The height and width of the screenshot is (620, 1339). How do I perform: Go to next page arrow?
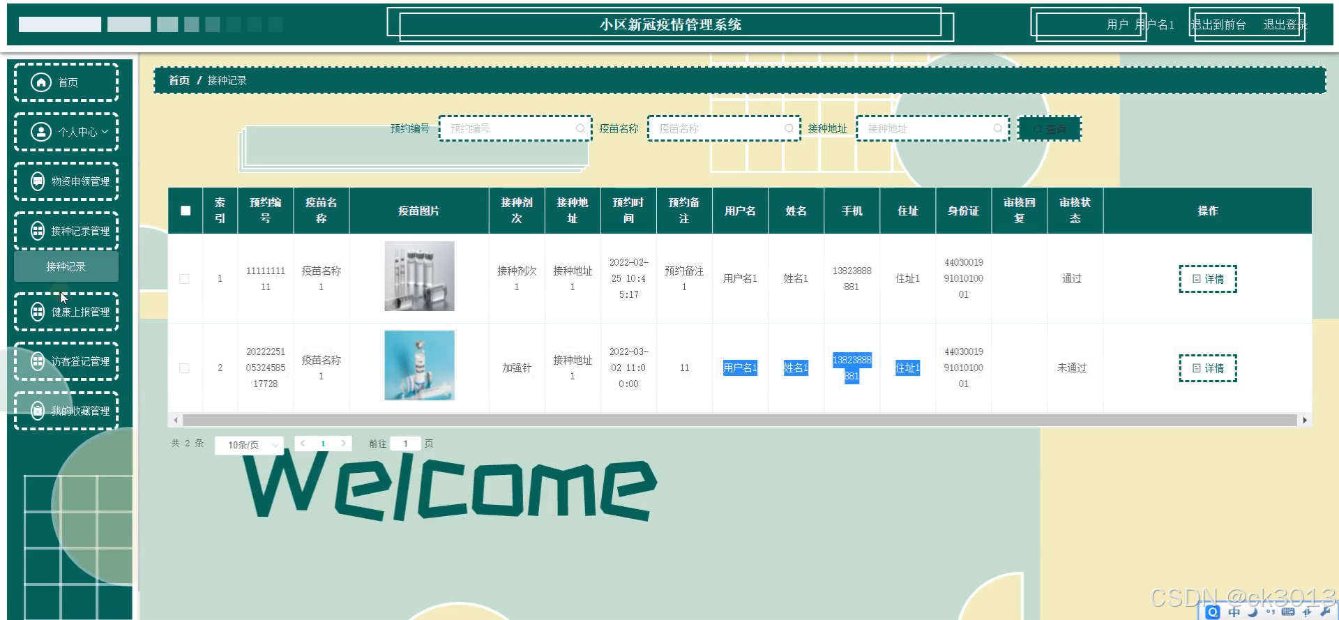pyautogui.click(x=343, y=444)
